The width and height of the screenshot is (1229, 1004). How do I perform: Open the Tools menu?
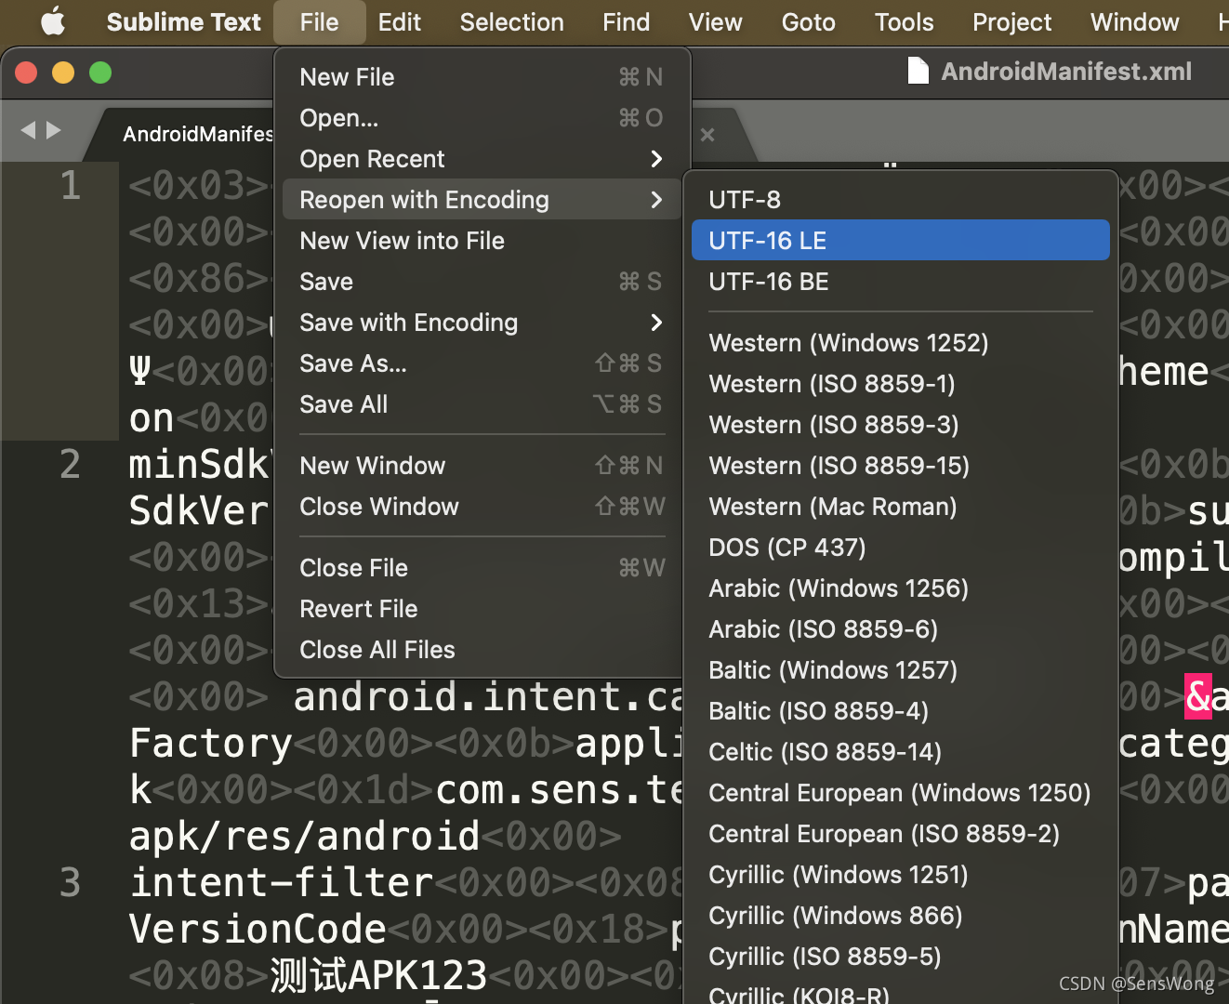[x=904, y=21]
